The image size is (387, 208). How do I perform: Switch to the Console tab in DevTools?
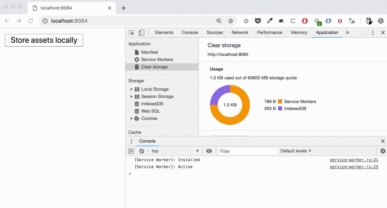pyautogui.click(x=190, y=33)
